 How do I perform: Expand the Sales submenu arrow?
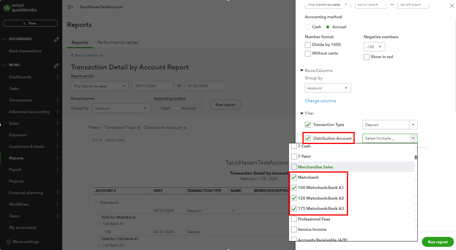point(57,123)
